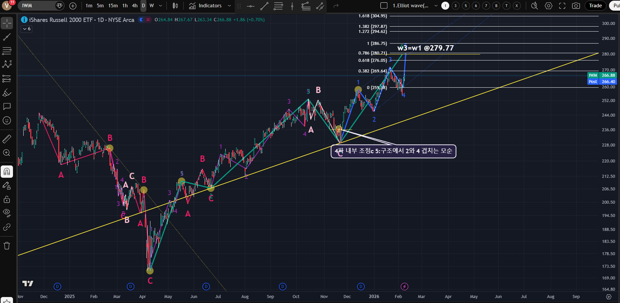Click the Trade button
The width and height of the screenshot is (620, 303).
(595, 6)
